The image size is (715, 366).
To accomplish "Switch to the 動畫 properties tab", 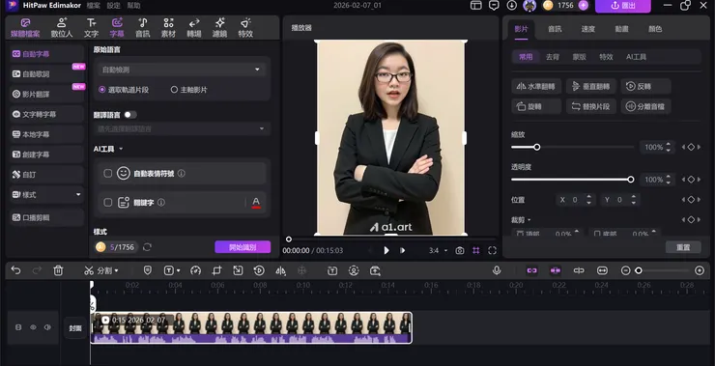I will click(621, 29).
